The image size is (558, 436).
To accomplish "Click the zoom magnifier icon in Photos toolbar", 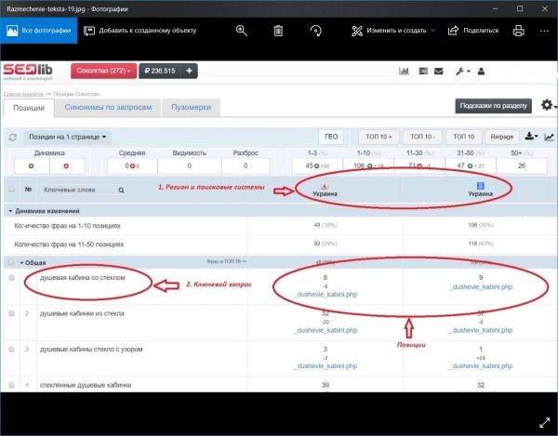I will coord(242,31).
